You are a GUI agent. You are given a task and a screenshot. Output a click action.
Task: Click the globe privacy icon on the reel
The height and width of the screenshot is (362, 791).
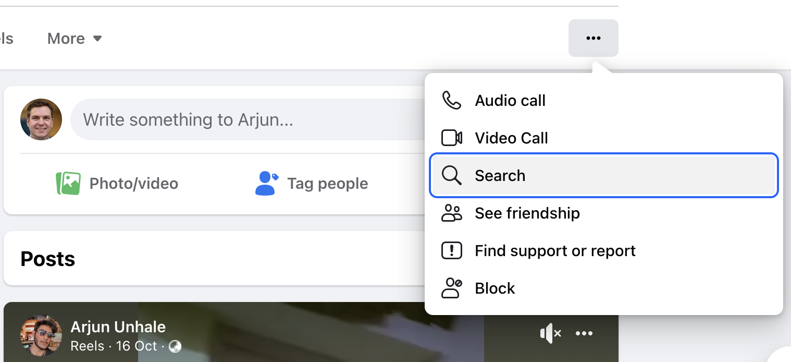(175, 346)
